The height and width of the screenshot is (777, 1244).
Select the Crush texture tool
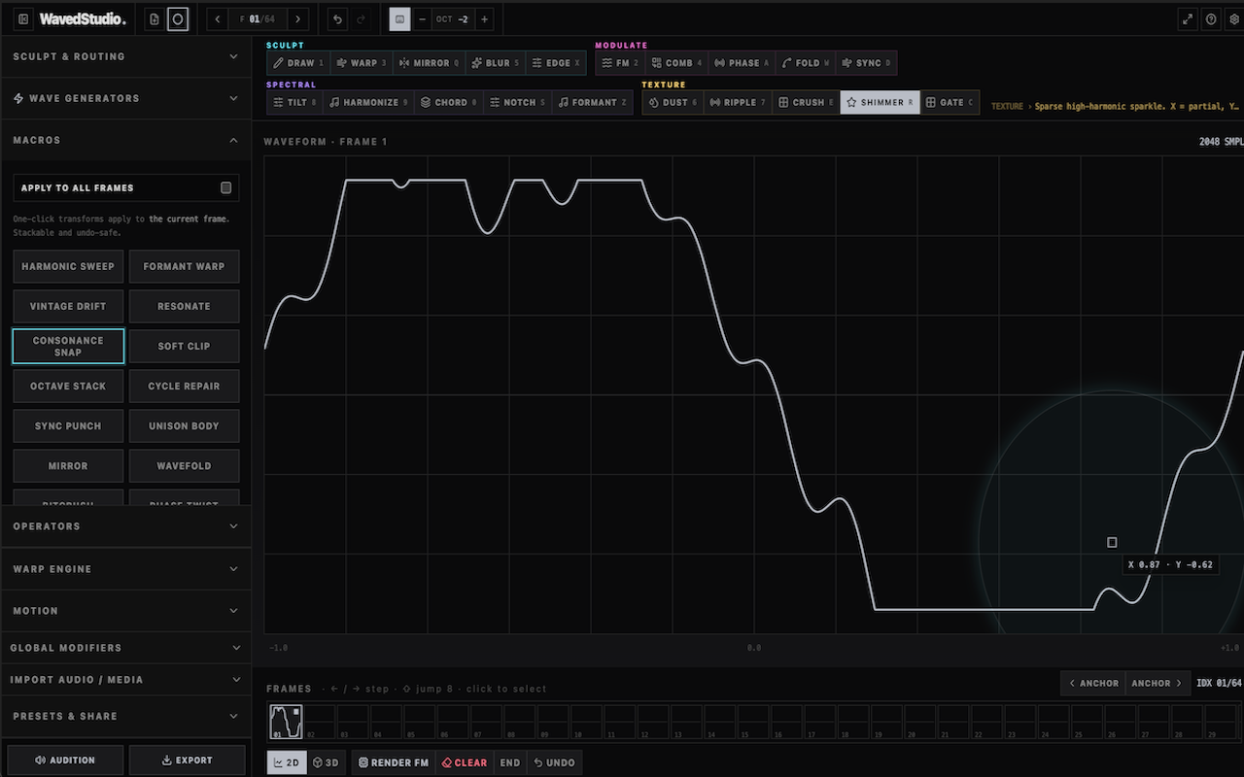(x=807, y=102)
